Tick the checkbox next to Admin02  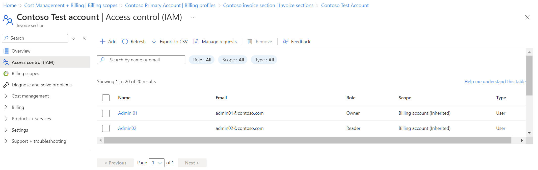[106, 128]
